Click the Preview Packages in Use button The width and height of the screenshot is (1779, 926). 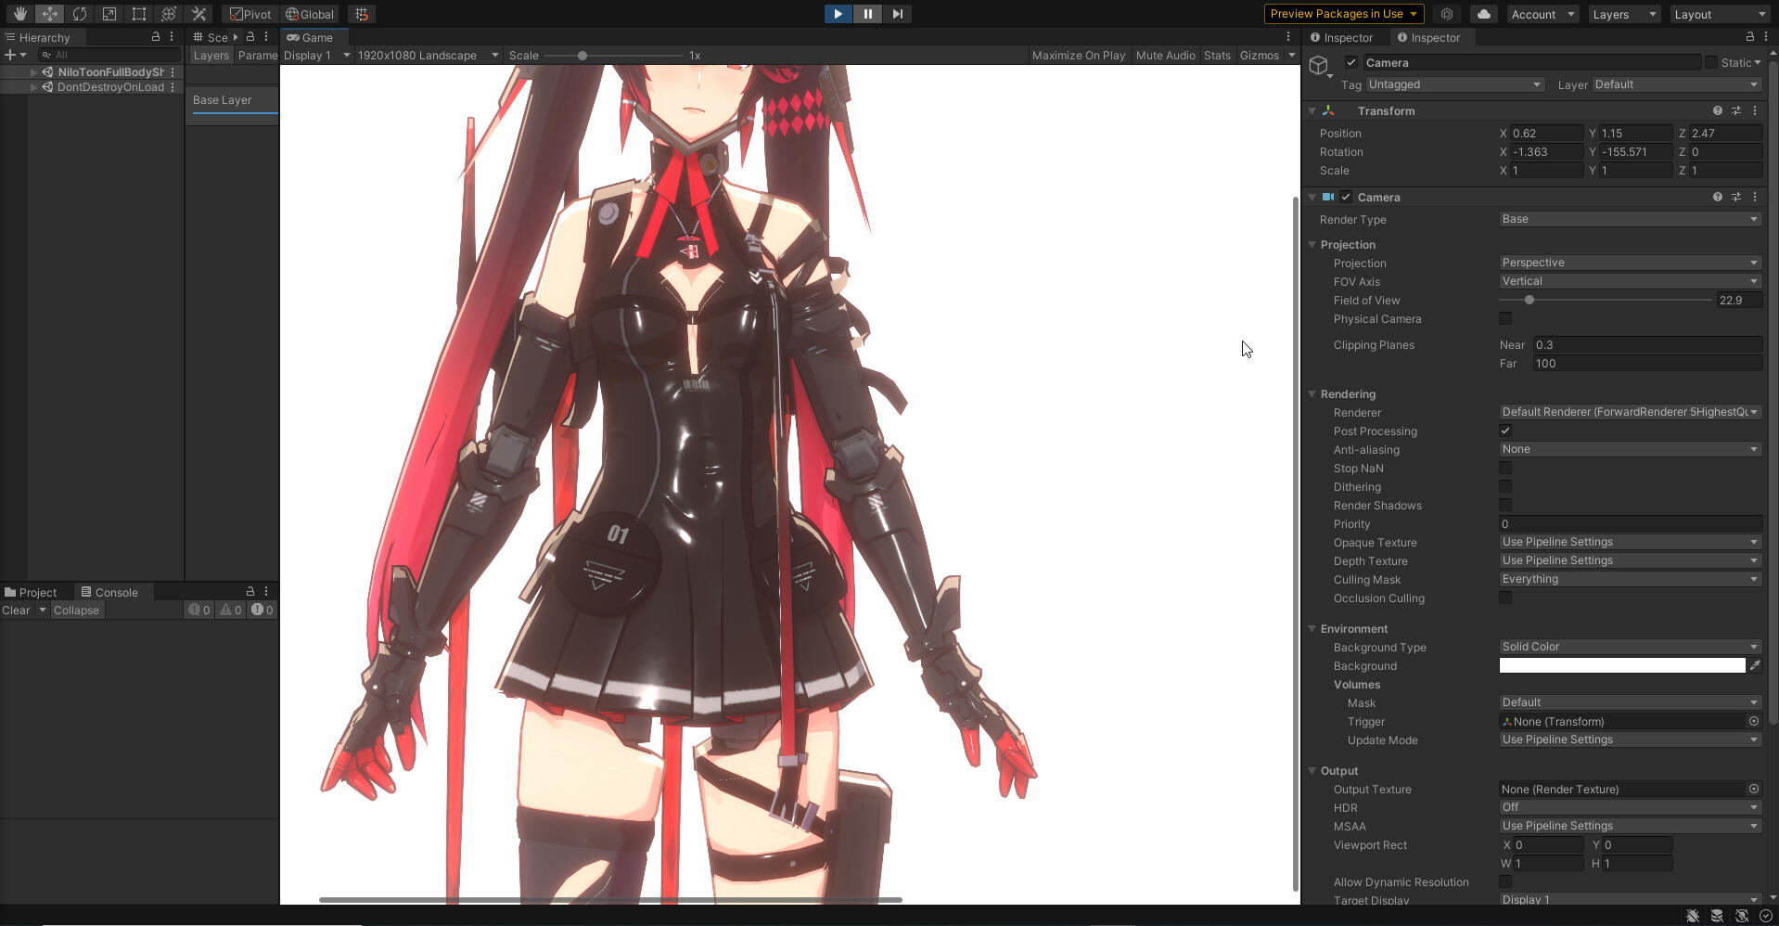[x=1342, y=14]
